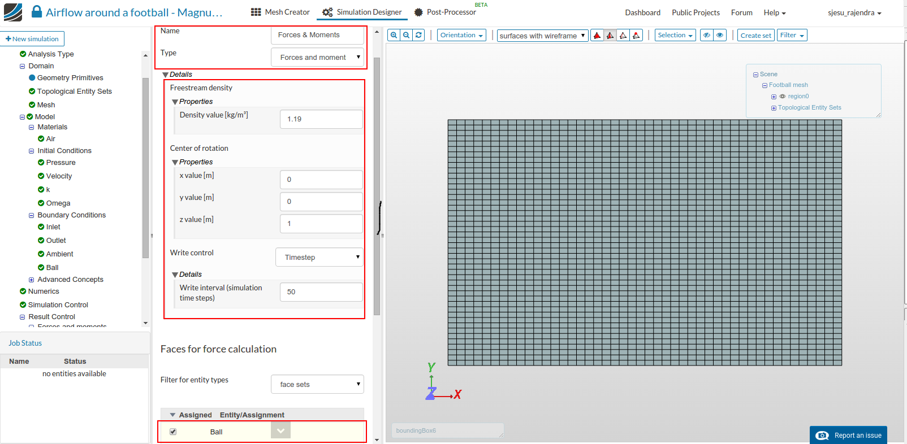Viewport: 907px width, 444px height.
Task: Click the show all eye icon in toolbar
Action: click(720, 35)
